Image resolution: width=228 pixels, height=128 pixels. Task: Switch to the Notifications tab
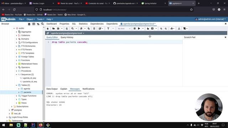(88, 89)
